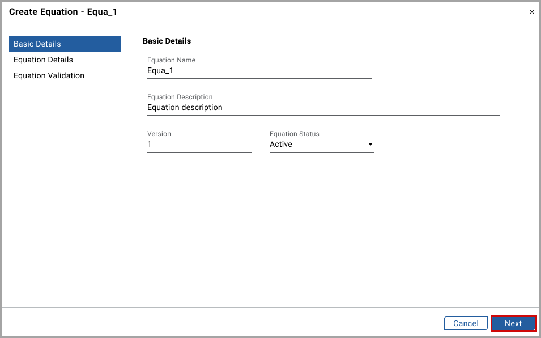Click the Cancel button
The image size is (541, 338).
(x=466, y=323)
